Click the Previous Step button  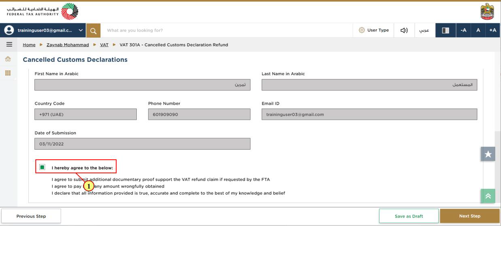(31, 216)
